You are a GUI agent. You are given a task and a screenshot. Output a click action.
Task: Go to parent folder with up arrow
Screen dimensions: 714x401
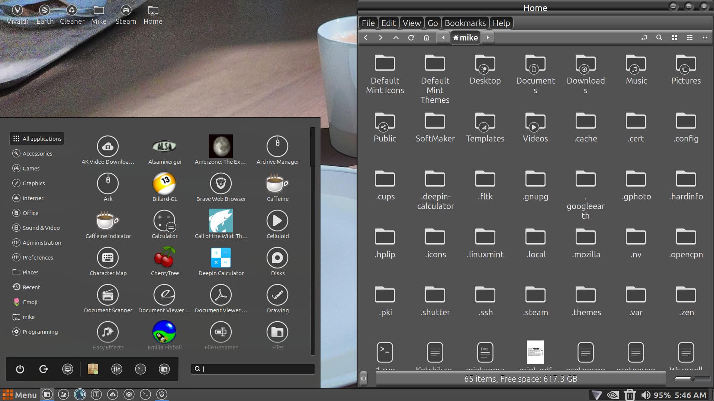(x=396, y=38)
